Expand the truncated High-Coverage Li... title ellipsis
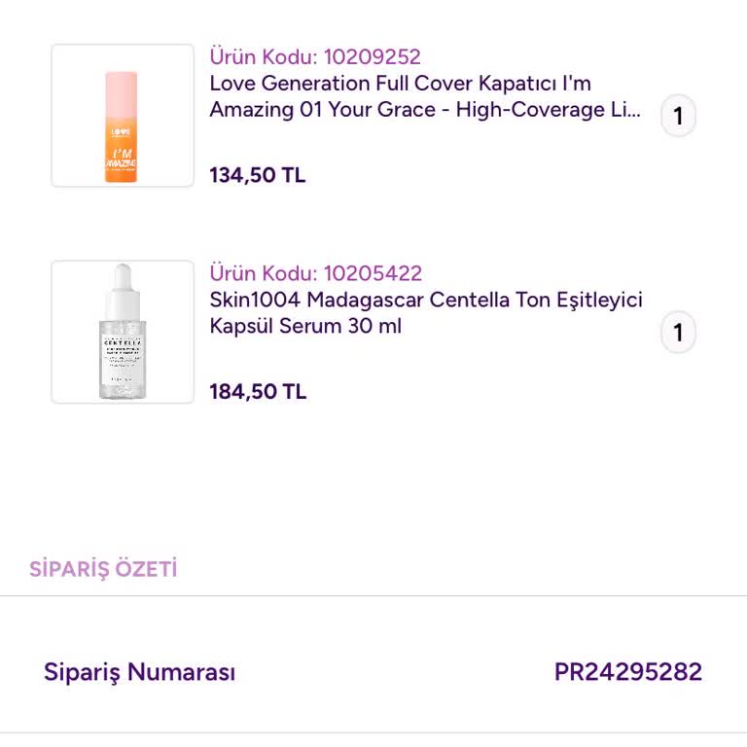Screen dimensions: 747x747 631,110
